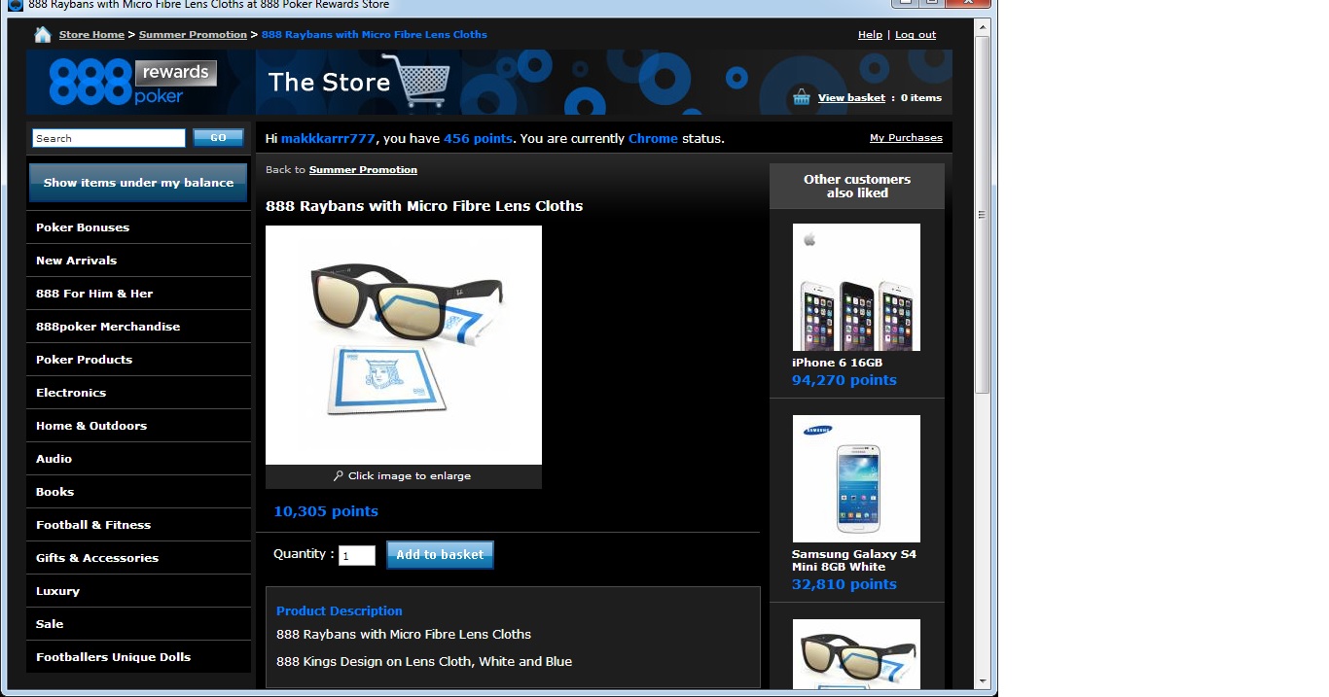This screenshot has width=1329, height=697.
Task: Click the Quantity input box
Action: click(x=357, y=556)
